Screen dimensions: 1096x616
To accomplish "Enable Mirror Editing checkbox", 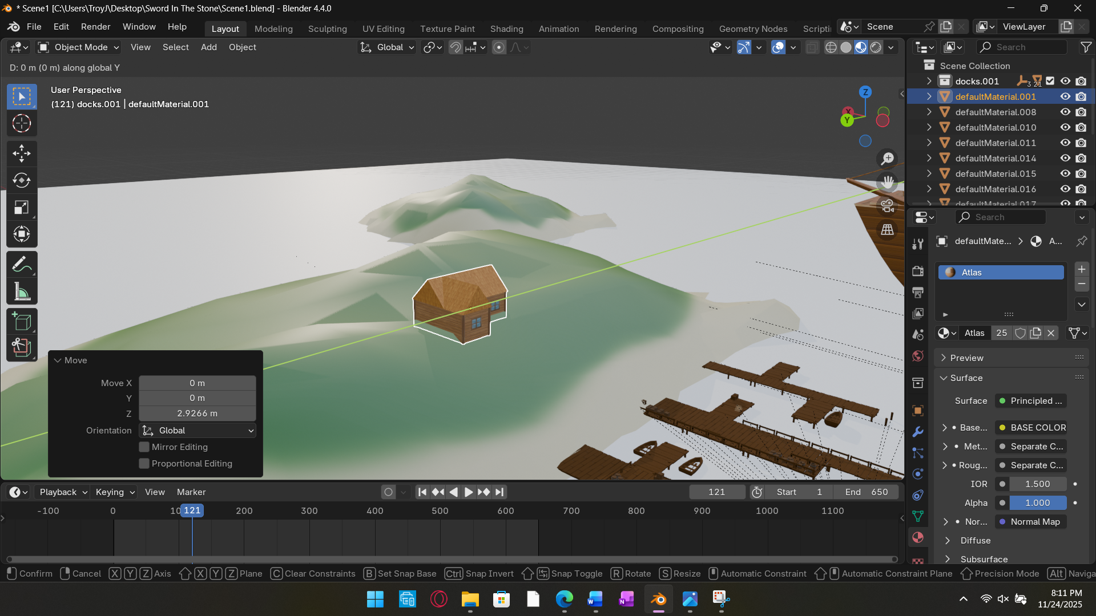I will (x=144, y=447).
